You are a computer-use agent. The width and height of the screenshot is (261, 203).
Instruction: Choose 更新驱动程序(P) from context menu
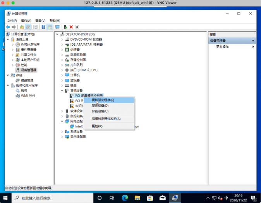103,100
